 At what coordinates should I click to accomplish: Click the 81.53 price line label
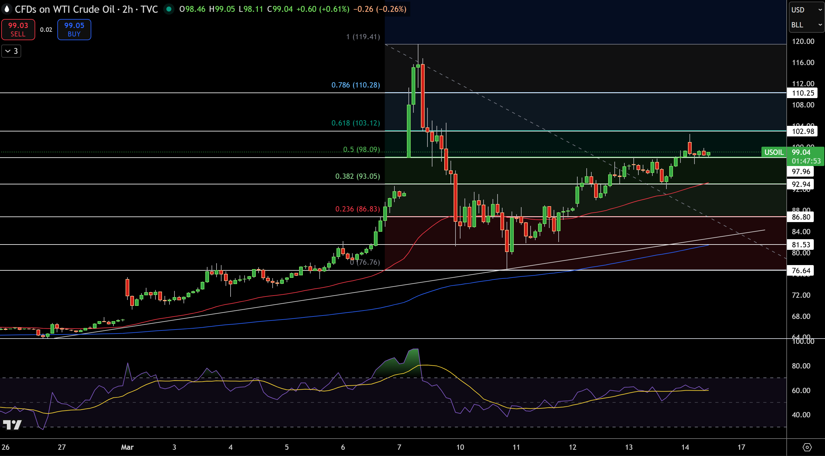[x=801, y=245]
